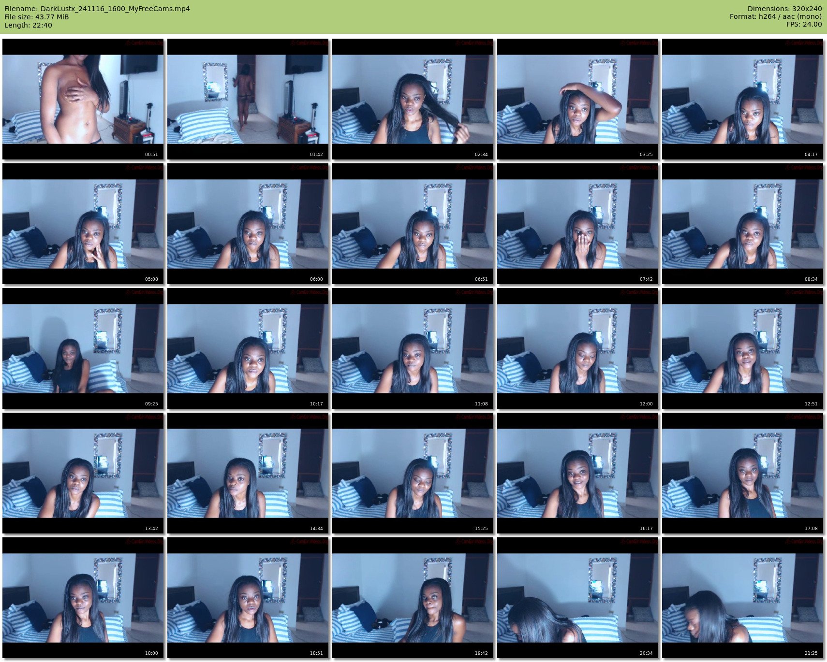This screenshot has width=827, height=662.
Task: Click the Filename text in the header
Action: click(97, 9)
